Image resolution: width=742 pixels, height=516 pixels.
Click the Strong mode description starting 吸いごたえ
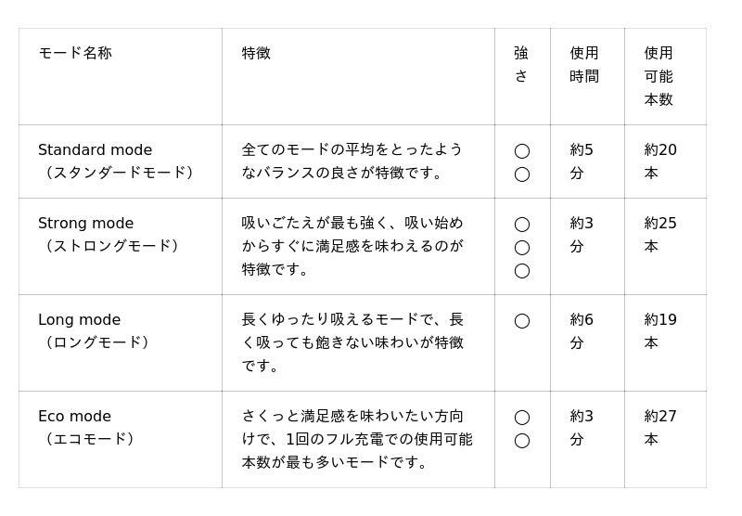352,246
